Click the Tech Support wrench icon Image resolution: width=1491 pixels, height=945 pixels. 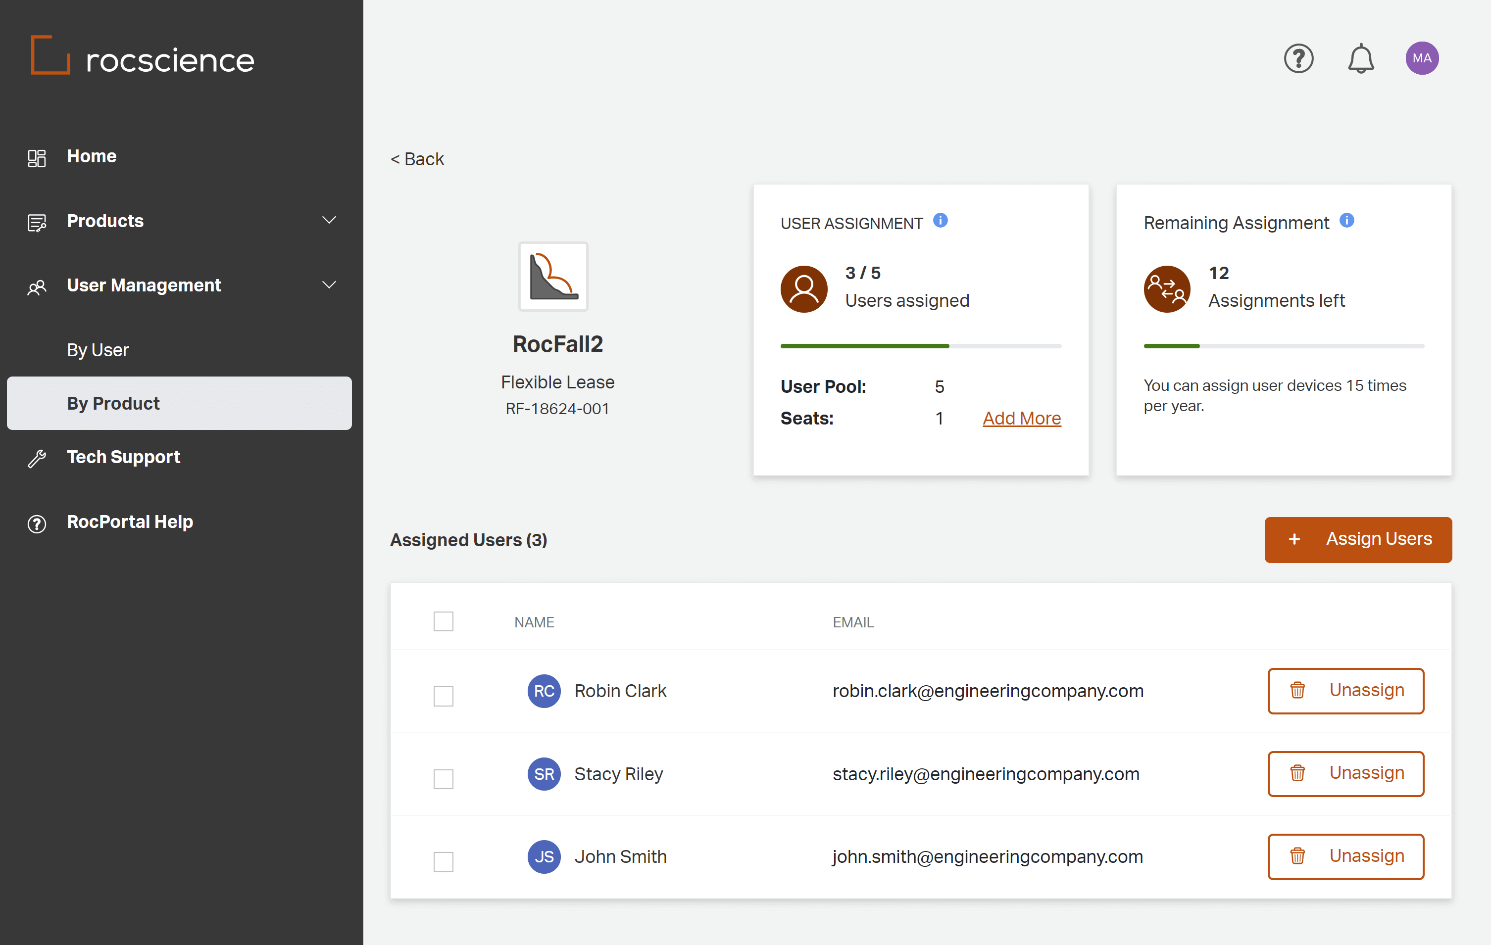[x=37, y=459]
